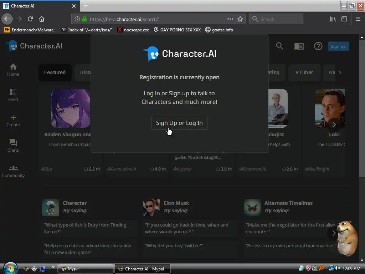The height and width of the screenshot is (274, 365).
Task: Open Community in left sidebar
Action: point(13,172)
